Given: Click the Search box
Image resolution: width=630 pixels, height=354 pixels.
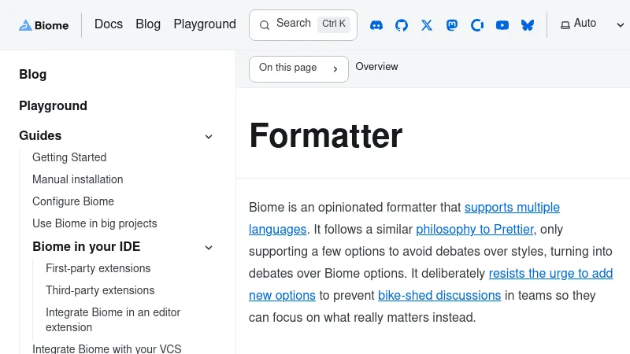Looking at the screenshot, I should pos(303,24).
